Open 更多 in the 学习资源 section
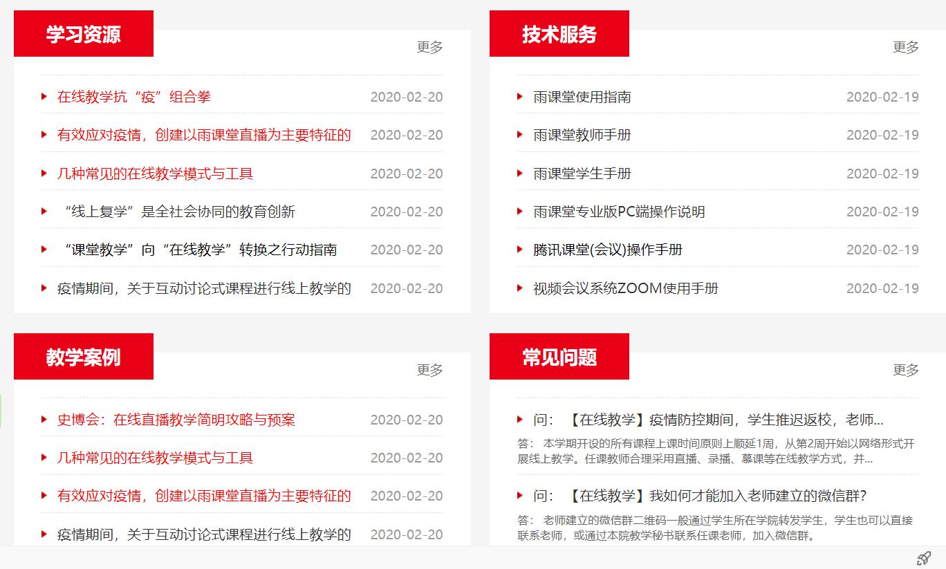Viewport: 946px width, 569px height. click(430, 47)
